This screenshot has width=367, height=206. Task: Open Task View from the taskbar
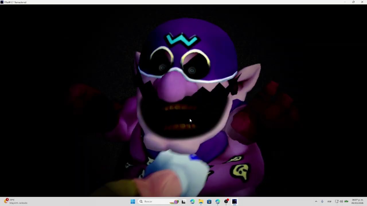183,201
